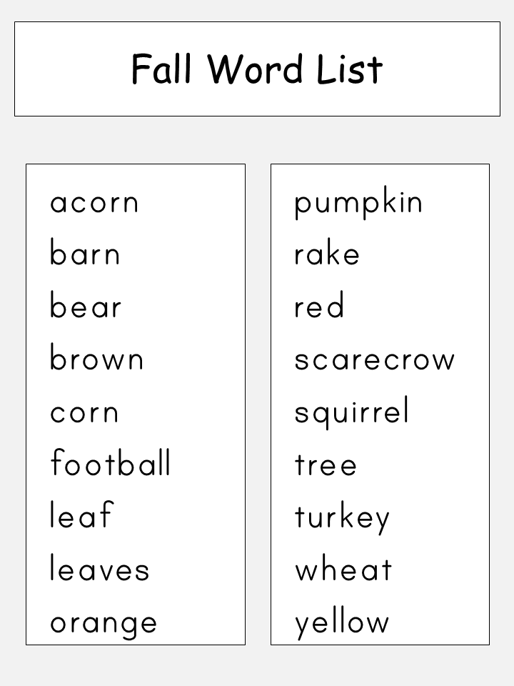Select the word corn
The width and height of the screenshot is (514, 686).
tap(84, 414)
